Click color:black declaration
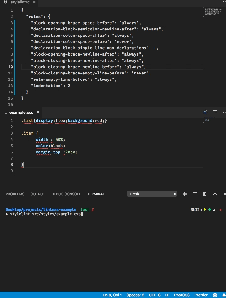This screenshot has width=226, height=298. point(50,146)
